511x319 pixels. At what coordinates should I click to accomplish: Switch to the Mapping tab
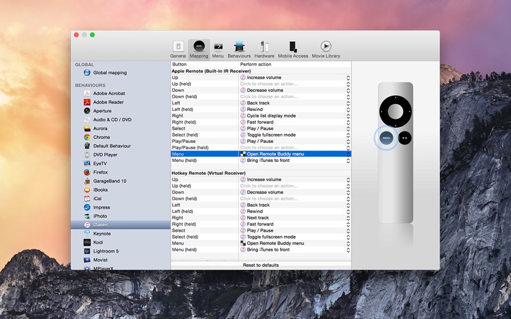pos(199,49)
